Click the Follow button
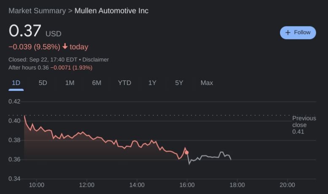The height and width of the screenshot is (194, 328). click(x=298, y=32)
